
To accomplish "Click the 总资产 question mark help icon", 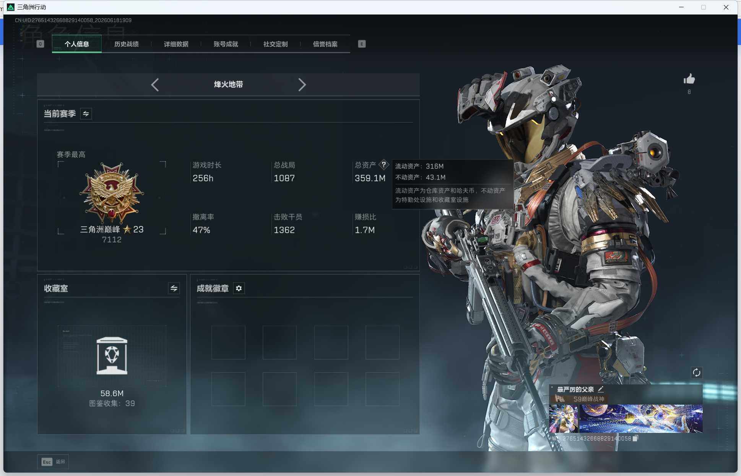I will click(x=383, y=165).
